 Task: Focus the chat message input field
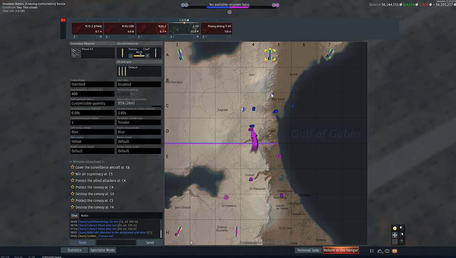[x=116, y=242]
